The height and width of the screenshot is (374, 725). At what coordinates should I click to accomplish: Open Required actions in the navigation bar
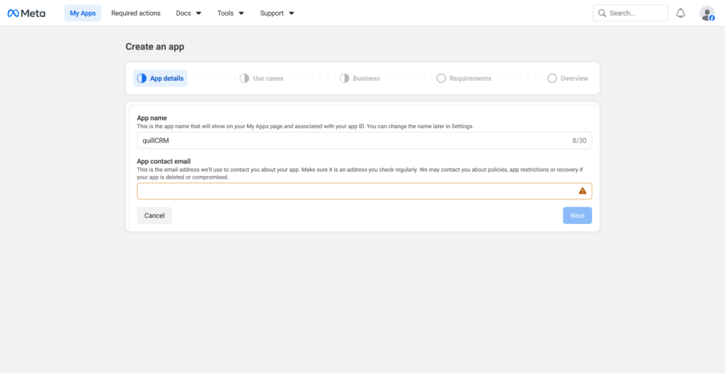(136, 13)
